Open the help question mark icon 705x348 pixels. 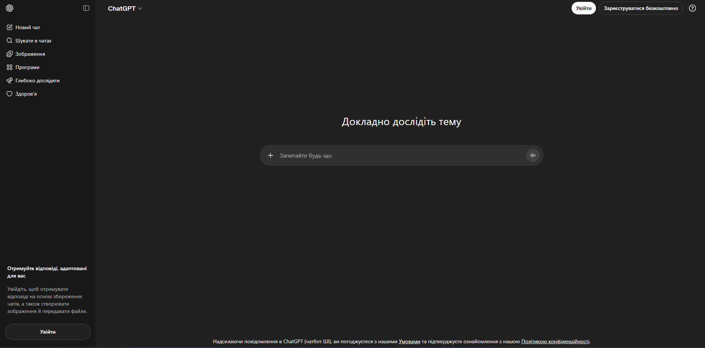pyautogui.click(x=692, y=8)
